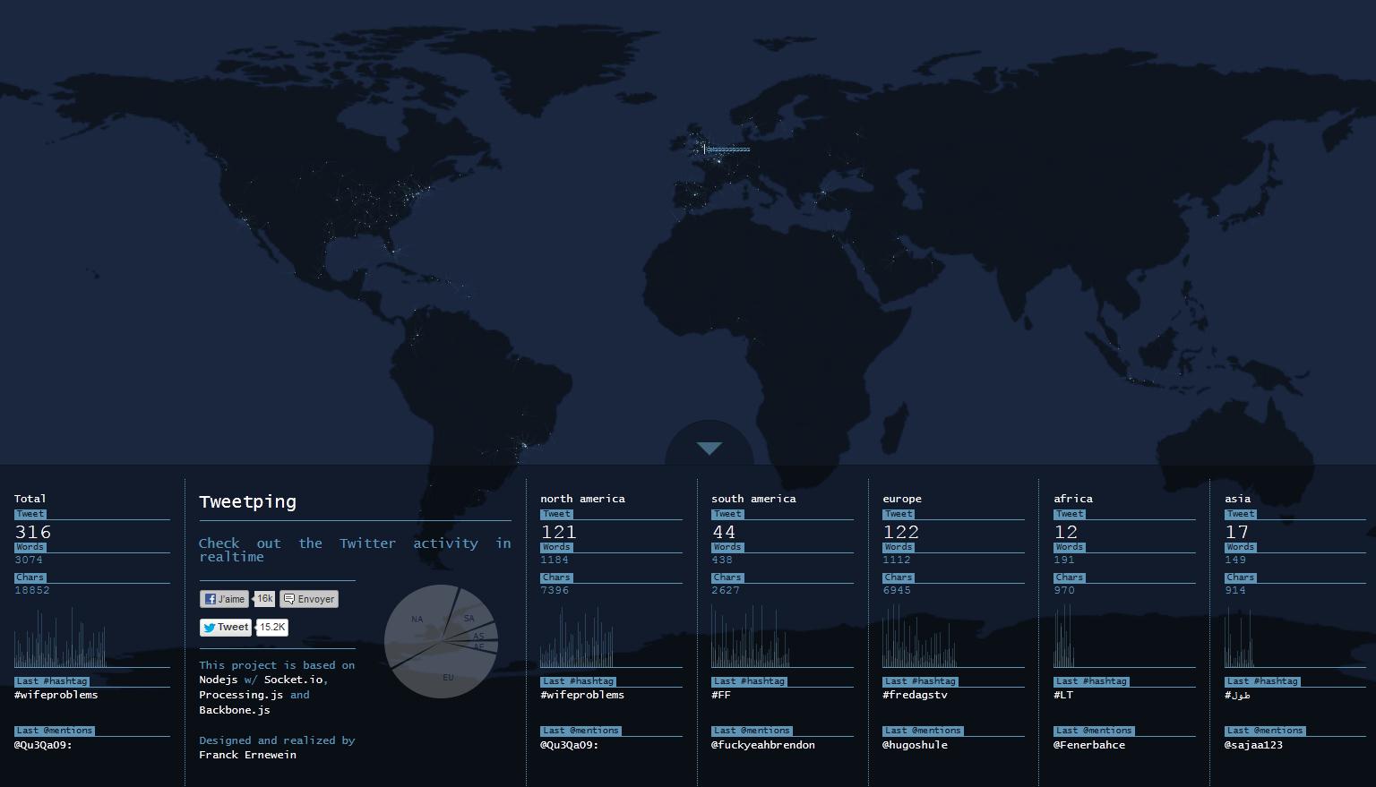Click the Twitter activity tagline text
Viewport: 1376px width, 787px height.
pyautogui.click(x=355, y=550)
